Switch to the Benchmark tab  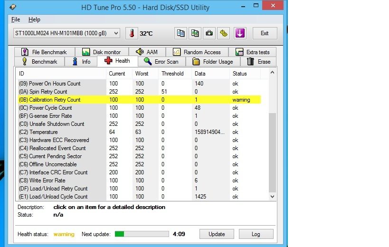(x=39, y=61)
